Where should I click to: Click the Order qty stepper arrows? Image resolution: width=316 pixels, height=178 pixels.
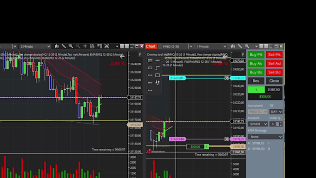click(281, 124)
